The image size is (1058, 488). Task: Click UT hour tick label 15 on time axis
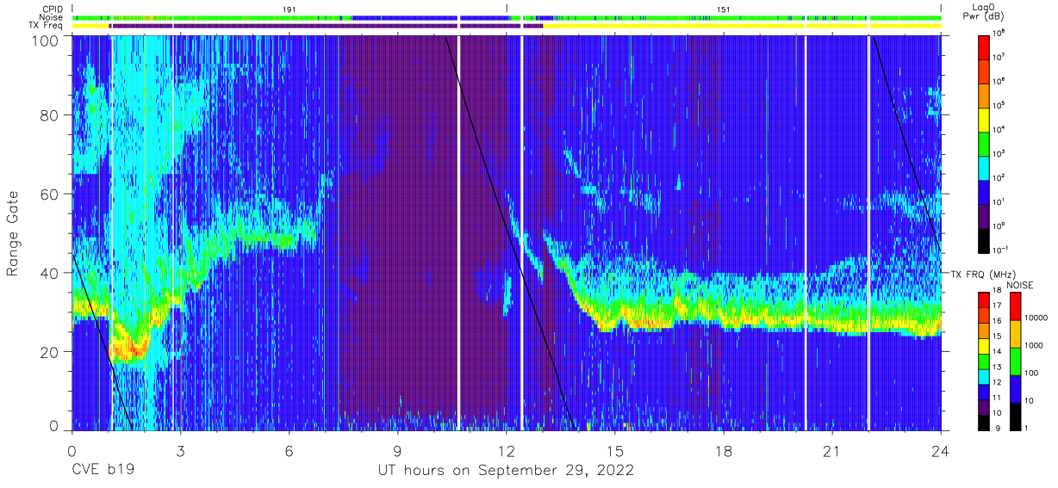pos(615,451)
